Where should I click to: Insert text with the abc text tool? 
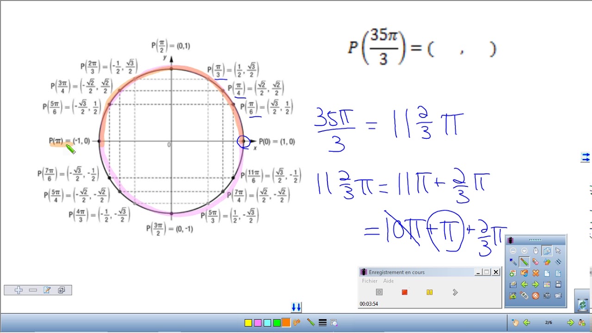[513, 273]
